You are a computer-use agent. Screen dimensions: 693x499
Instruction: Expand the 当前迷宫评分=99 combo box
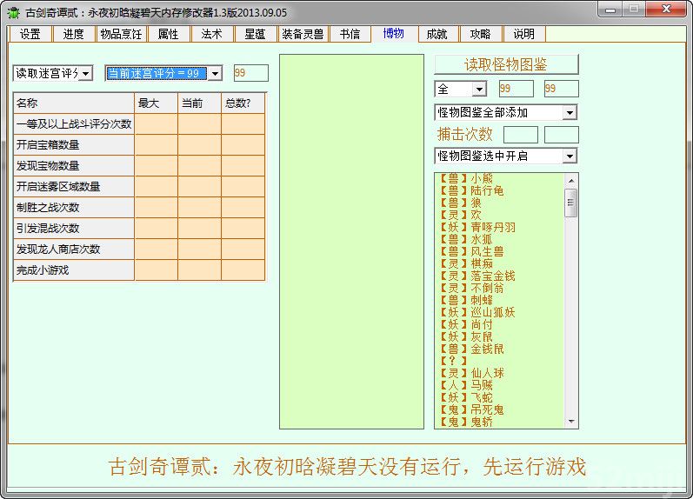click(x=216, y=73)
